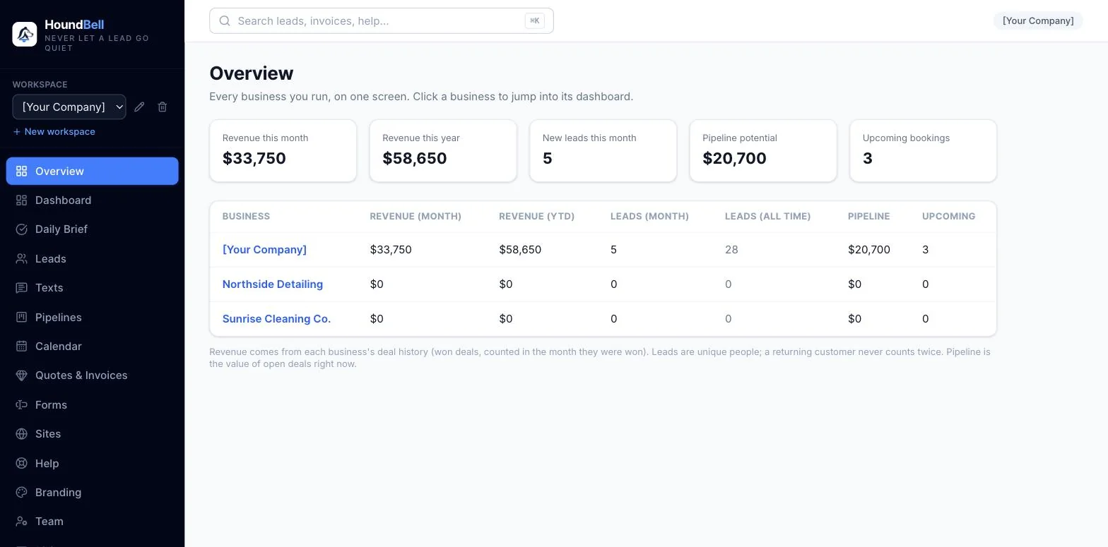Click the Revenue this month card
Screen dimensions: 1108x547
click(283, 150)
